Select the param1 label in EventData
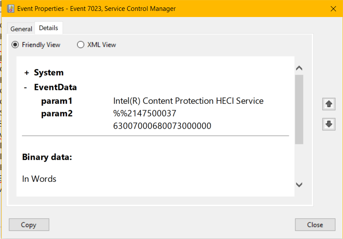 (x=56, y=101)
